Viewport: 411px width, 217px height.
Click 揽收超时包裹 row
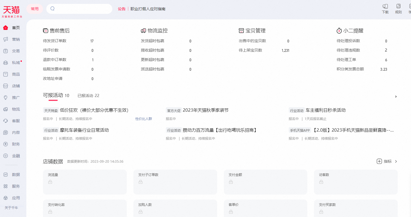(x=166, y=50)
